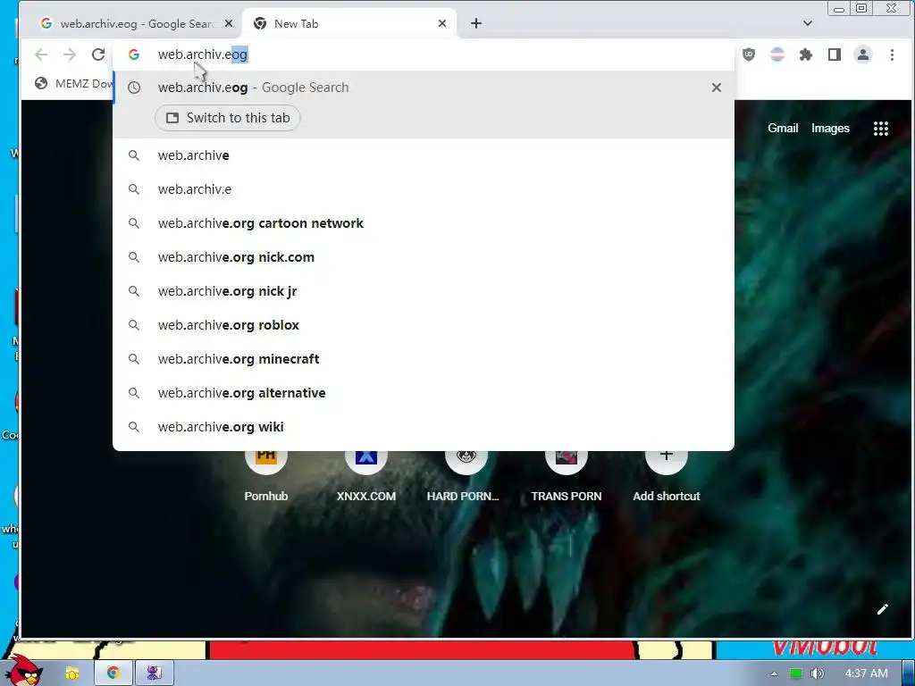
Task: Switch to web.archiv.eog Google Search tab
Action: pos(136,23)
